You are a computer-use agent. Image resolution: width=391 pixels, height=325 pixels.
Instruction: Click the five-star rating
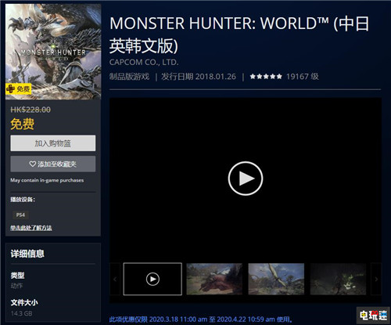(x=266, y=77)
